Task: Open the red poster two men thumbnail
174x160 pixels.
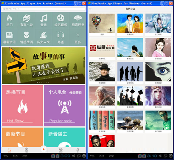Action: (x=102, y=141)
